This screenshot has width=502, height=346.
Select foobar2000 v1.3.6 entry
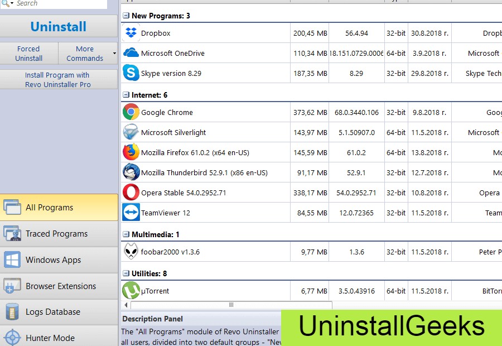(x=170, y=252)
